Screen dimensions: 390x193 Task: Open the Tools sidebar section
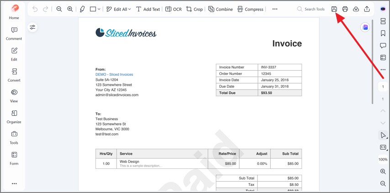point(14,138)
